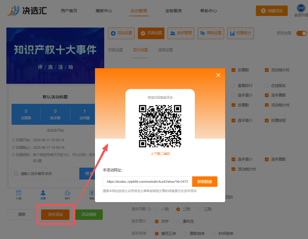This screenshot has width=308, height=239.
Task: Switch to the 显示设置 sub-tab
Action: pyautogui.click(x=140, y=50)
